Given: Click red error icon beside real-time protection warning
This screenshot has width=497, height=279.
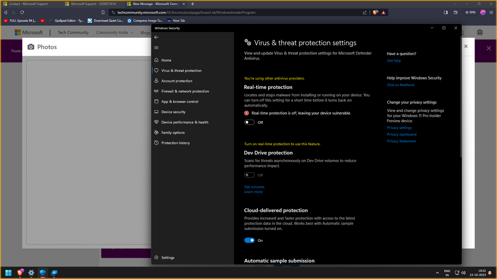Looking at the screenshot, I should (247, 113).
